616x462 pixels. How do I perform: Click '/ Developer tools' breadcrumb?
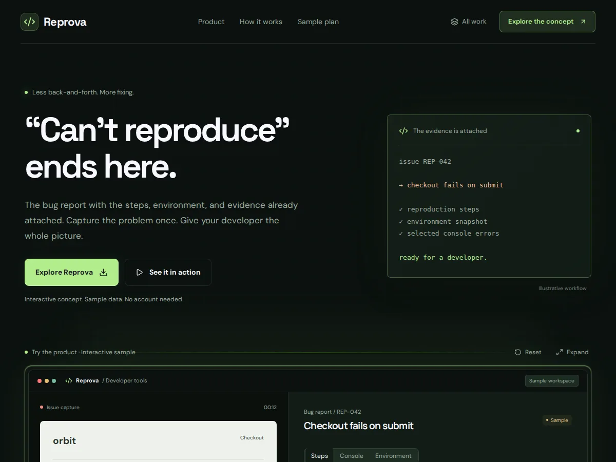pos(125,381)
